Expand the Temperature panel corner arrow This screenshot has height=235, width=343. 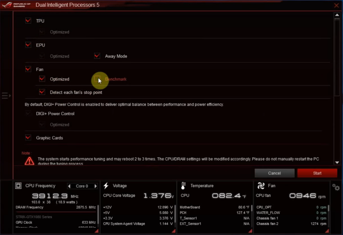(x=250, y=231)
